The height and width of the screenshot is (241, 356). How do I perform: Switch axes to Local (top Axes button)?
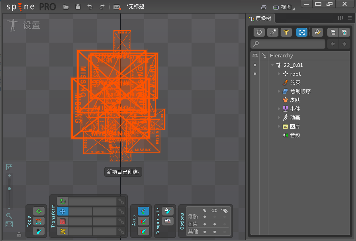tap(143, 211)
